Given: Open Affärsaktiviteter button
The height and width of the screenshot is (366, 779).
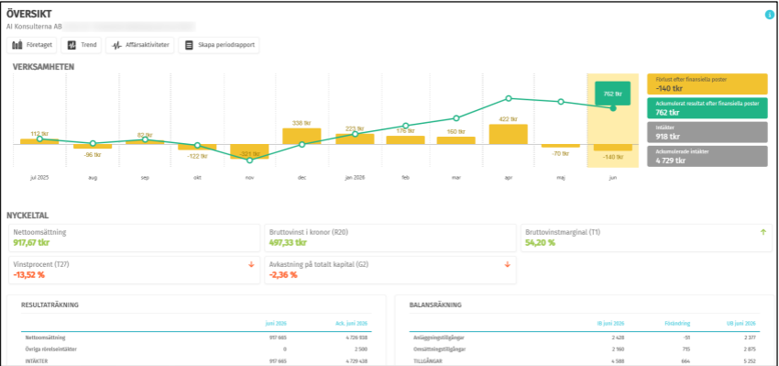Looking at the screenshot, I should coord(139,45).
